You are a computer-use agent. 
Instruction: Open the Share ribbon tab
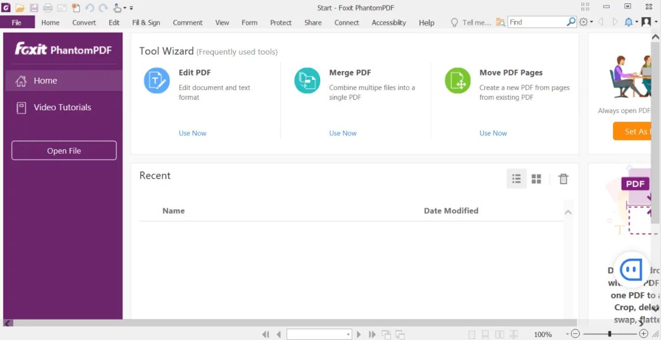[x=313, y=22]
